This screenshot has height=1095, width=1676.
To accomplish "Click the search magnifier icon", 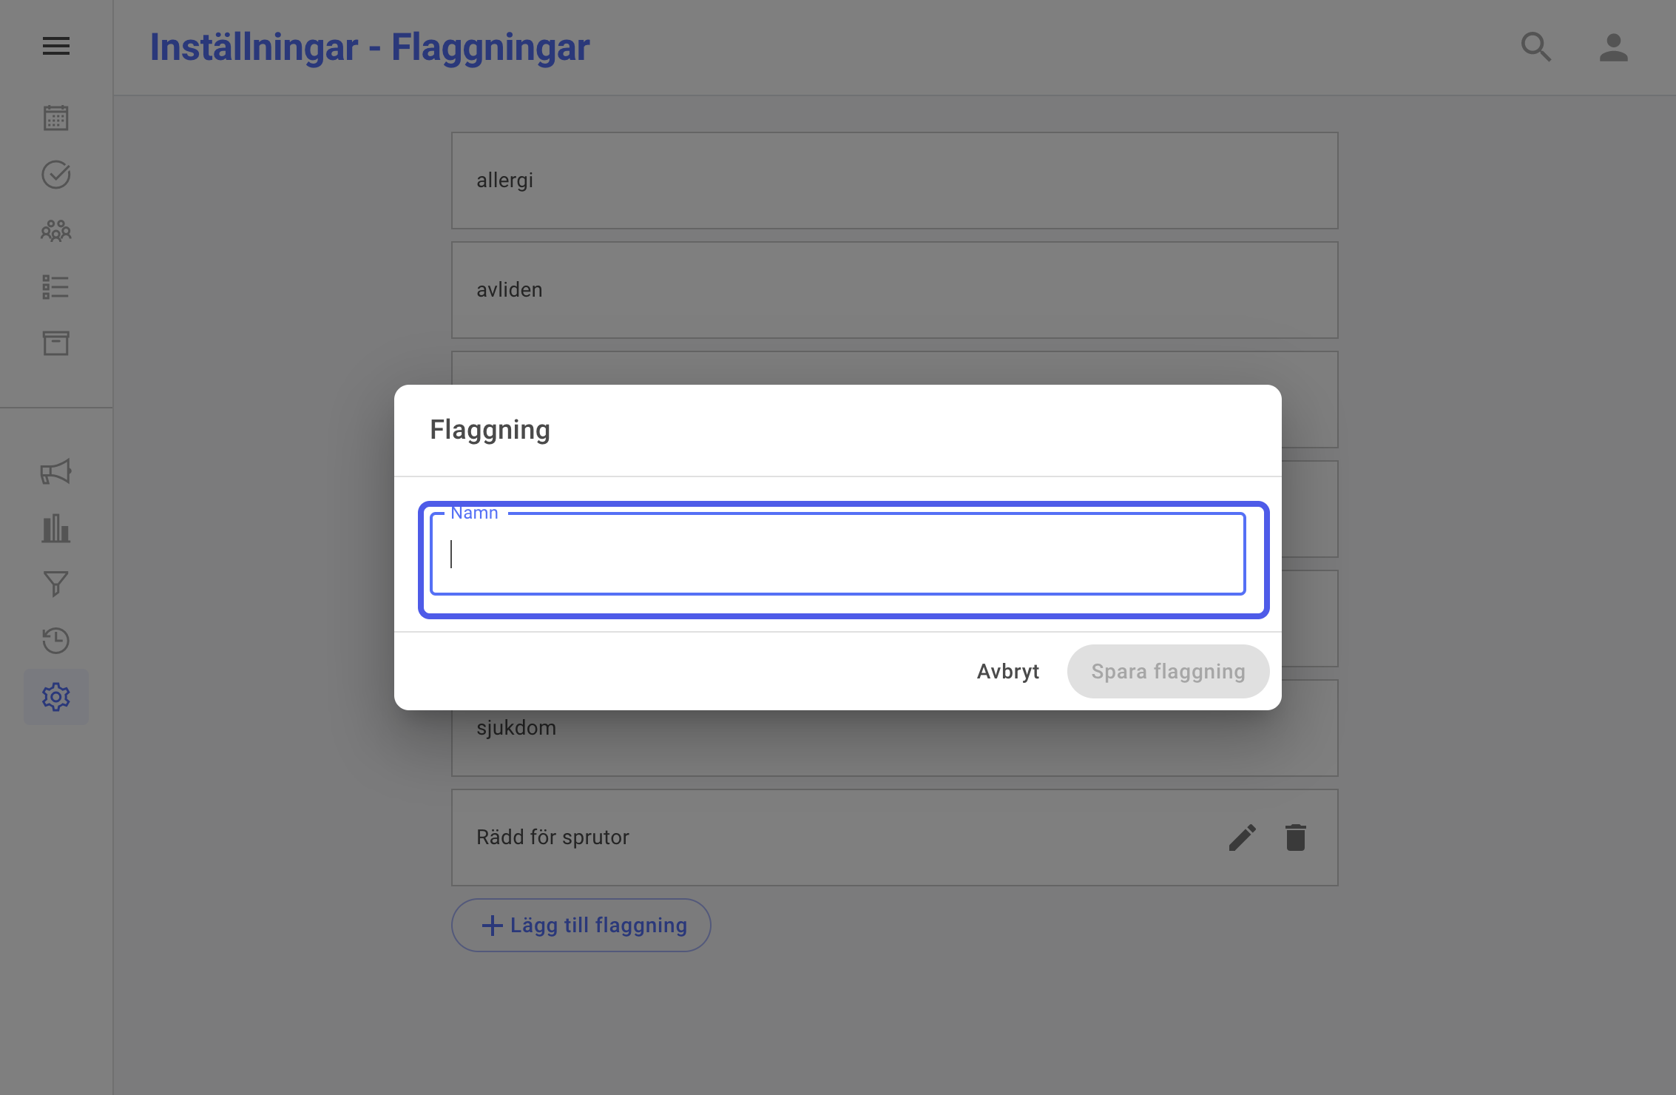I will (1536, 47).
